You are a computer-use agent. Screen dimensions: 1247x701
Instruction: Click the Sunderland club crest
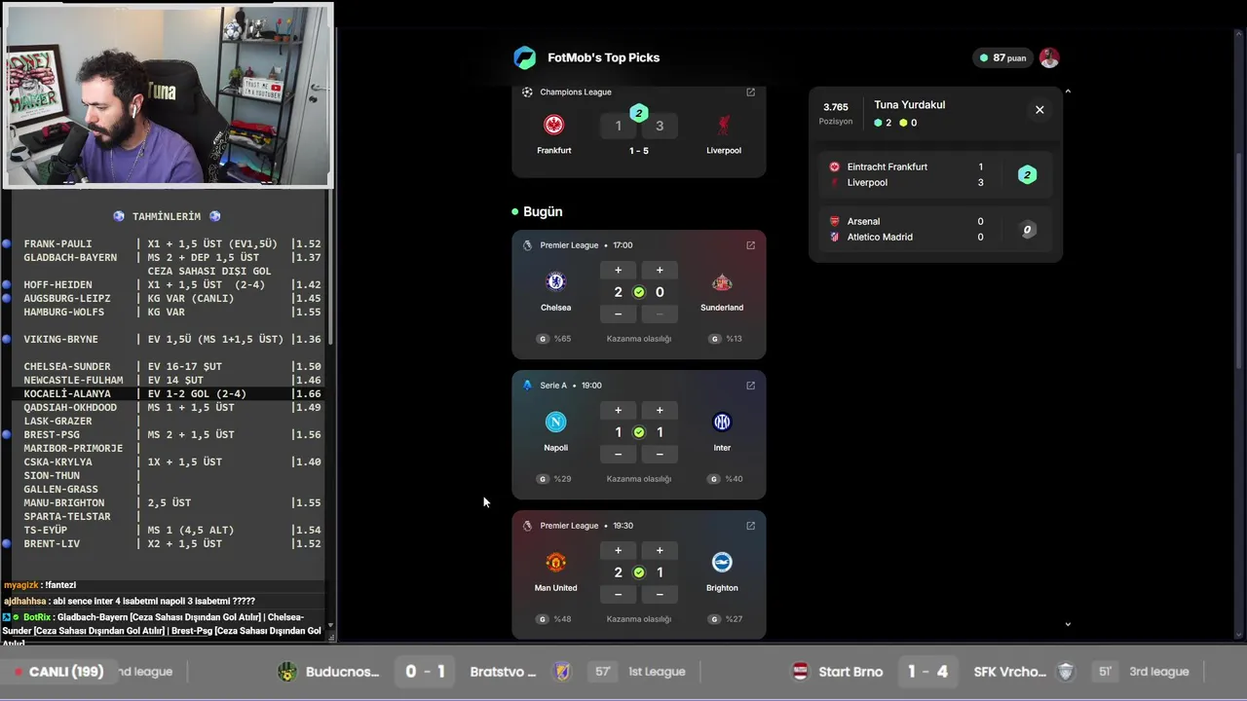click(722, 281)
